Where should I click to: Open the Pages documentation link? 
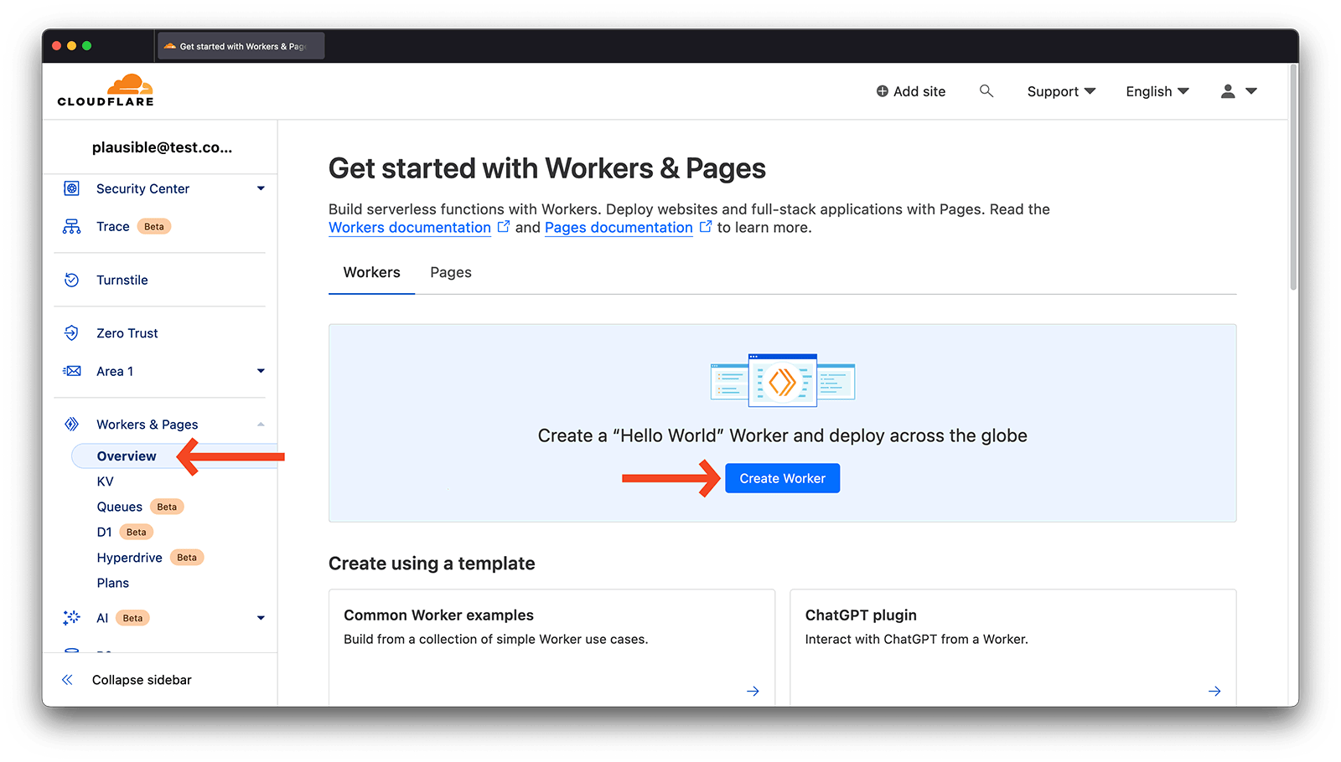coord(619,228)
